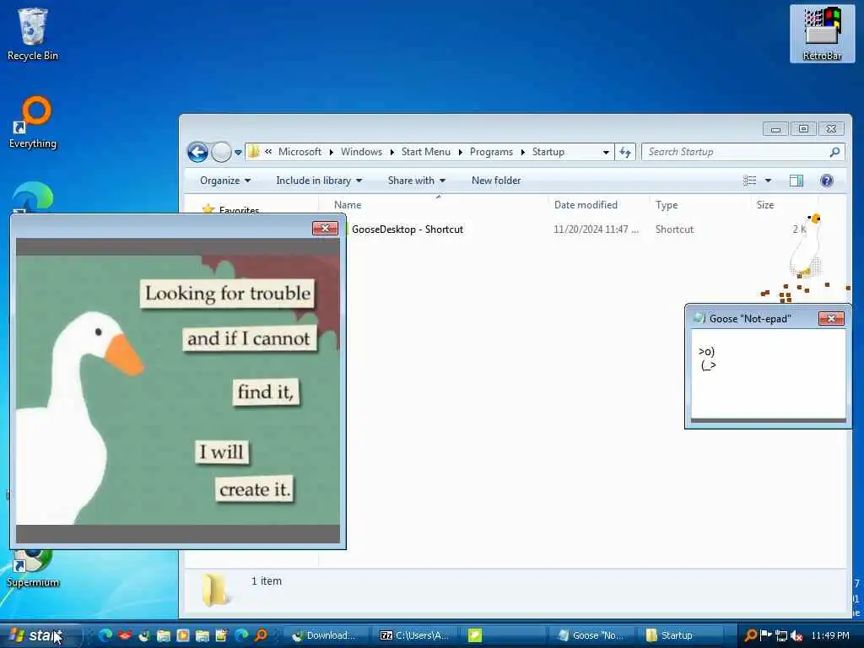Select the GooseDesktop - Shortcut file
The image size is (864, 648).
(x=408, y=229)
